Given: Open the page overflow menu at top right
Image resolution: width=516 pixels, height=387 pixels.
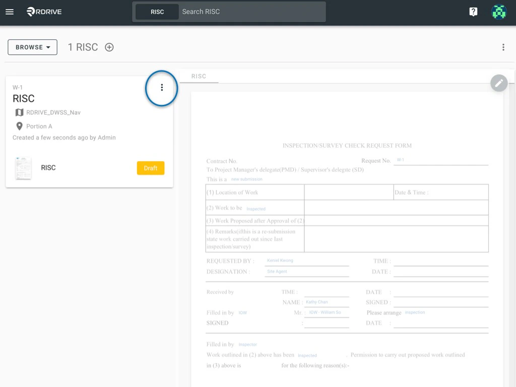Looking at the screenshot, I should 503,47.
